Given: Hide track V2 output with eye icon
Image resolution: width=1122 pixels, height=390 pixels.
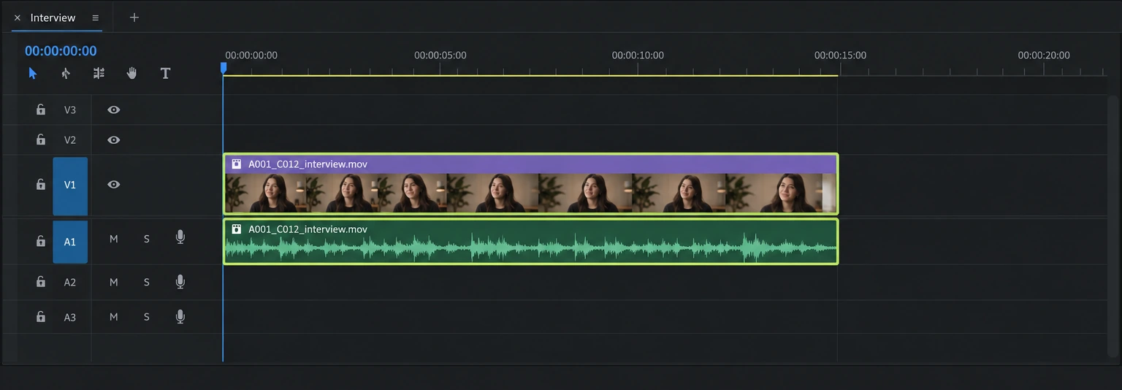Looking at the screenshot, I should 113,139.
